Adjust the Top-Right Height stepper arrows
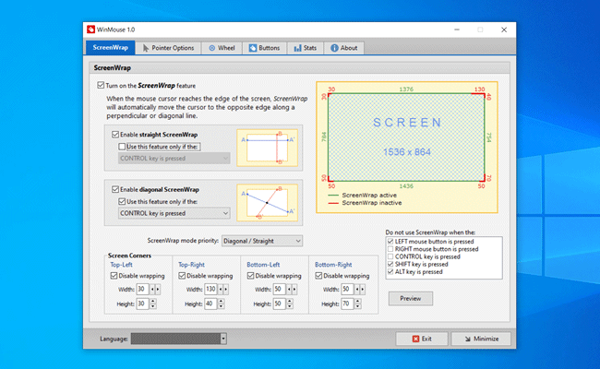The width and height of the screenshot is (600, 369). click(222, 304)
